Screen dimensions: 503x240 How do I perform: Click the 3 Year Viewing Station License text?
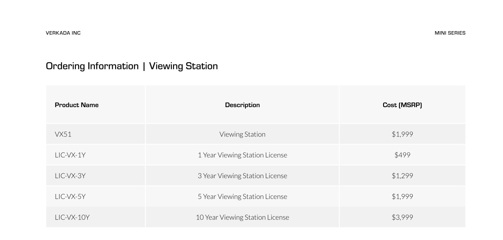(x=242, y=176)
